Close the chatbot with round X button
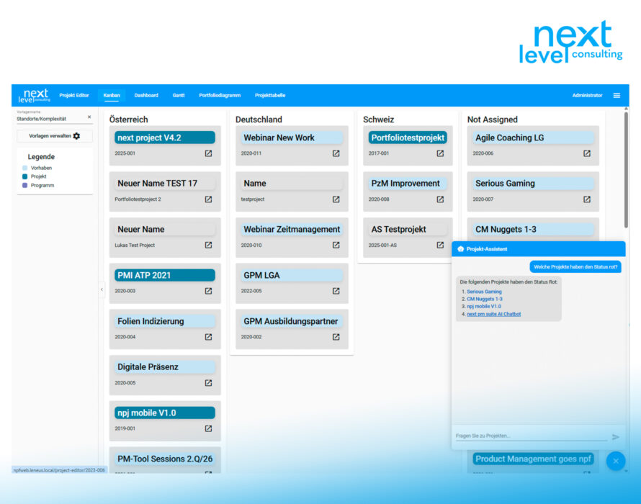The width and height of the screenshot is (641, 504). (x=616, y=461)
